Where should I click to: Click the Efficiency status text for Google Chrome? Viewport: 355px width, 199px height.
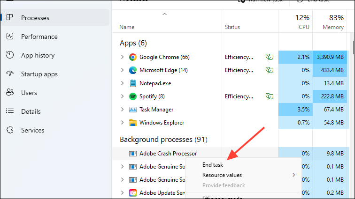pos(239,57)
